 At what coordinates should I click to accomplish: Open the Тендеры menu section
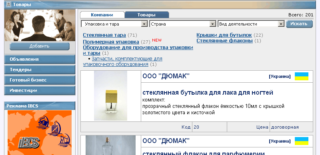(x=40, y=70)
